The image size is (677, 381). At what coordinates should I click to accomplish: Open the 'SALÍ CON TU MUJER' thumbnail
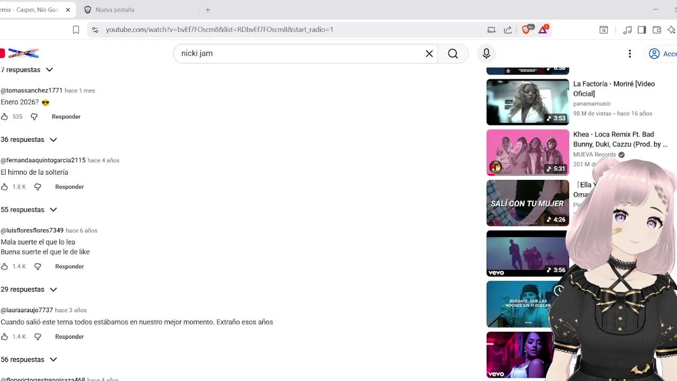[528, 203]
